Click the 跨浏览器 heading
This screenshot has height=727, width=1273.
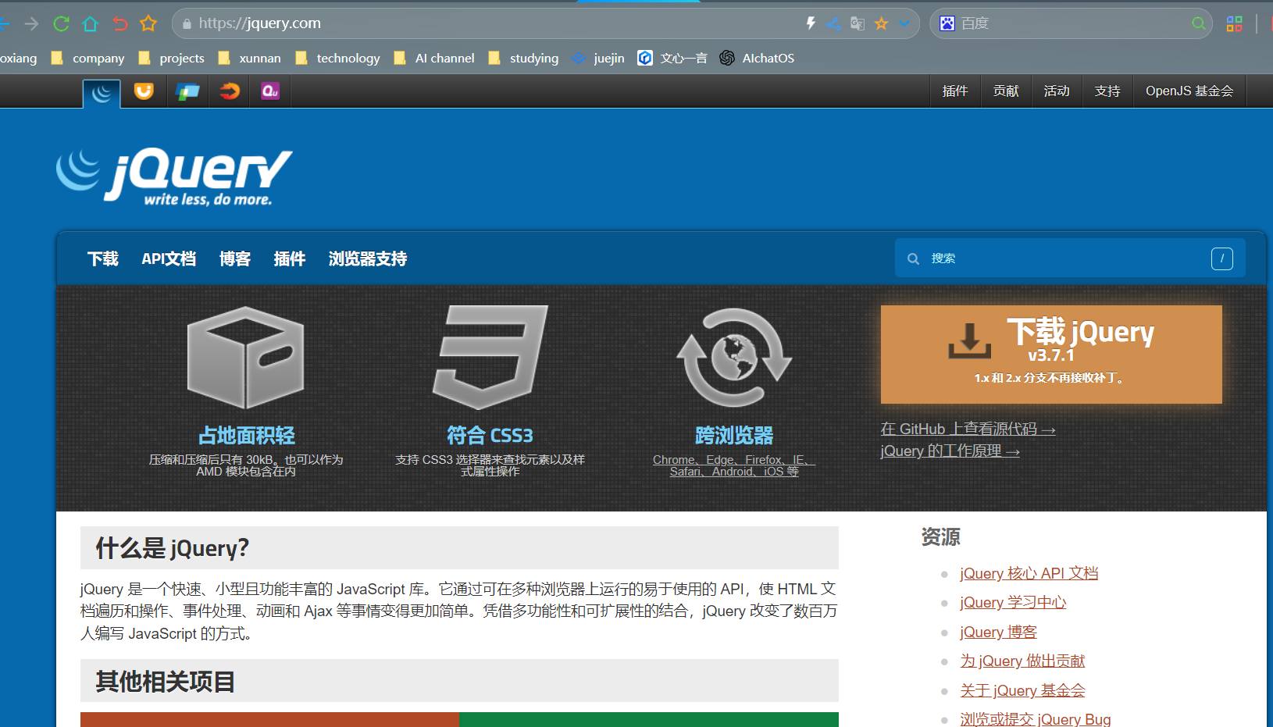(x=734, y=435)
